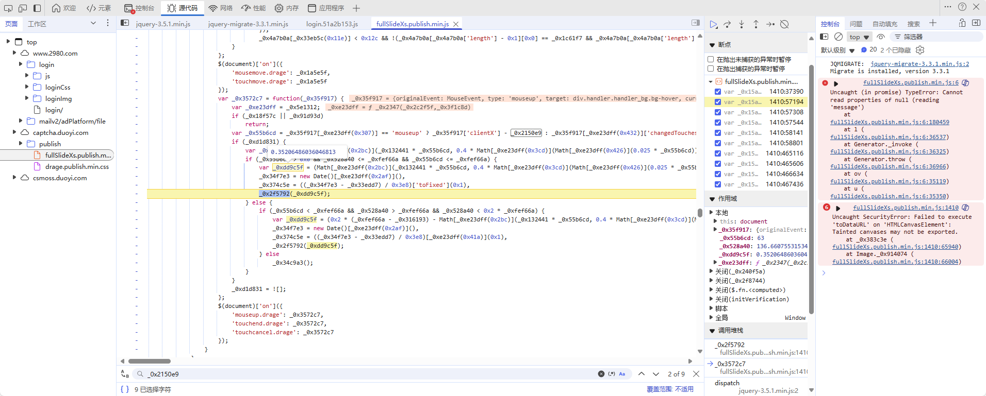Screen dimensions: 986x396
Task: Move quick view to top icon
Action: (x=962, y=23)
